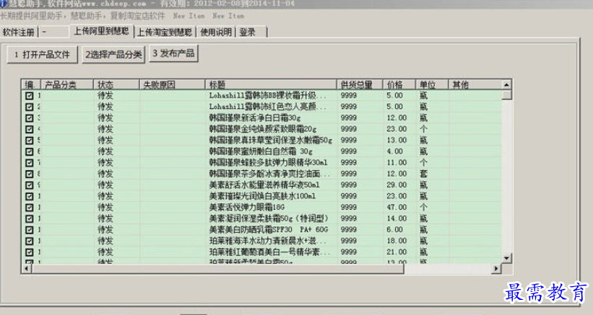Image resolution: width=593 pixels, height=315 pixels.
Task: Toggle checkbox for 美素舒活水能量滋养精华液50ml
Action: tap(29, 185)
